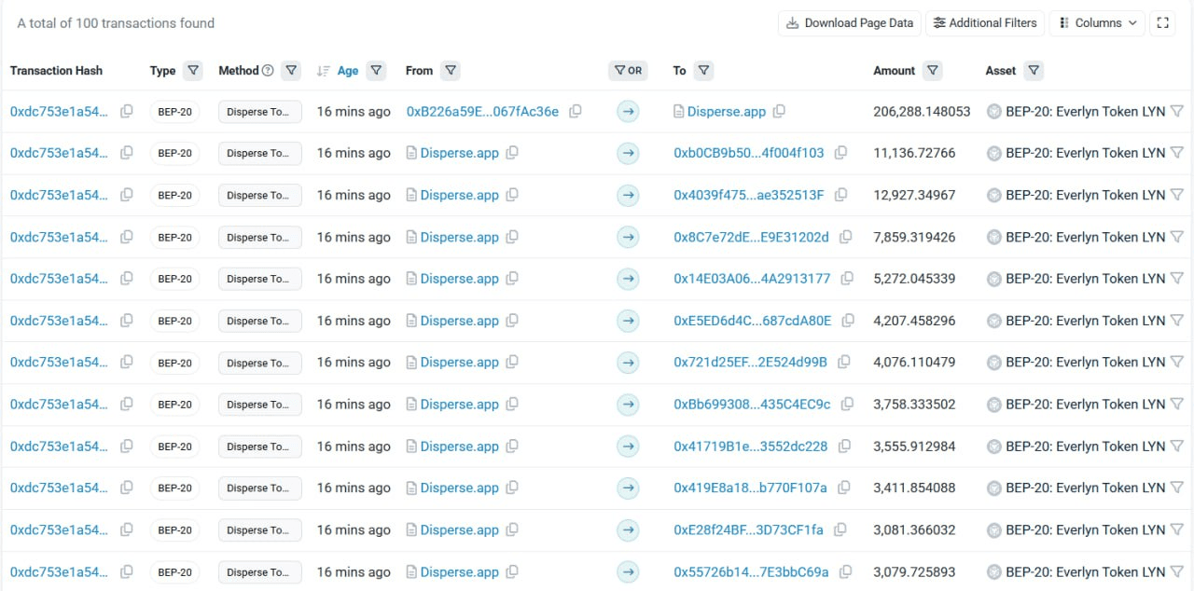Filter by the From address column
1194x591 pixels.
click(x=451, y=70)
